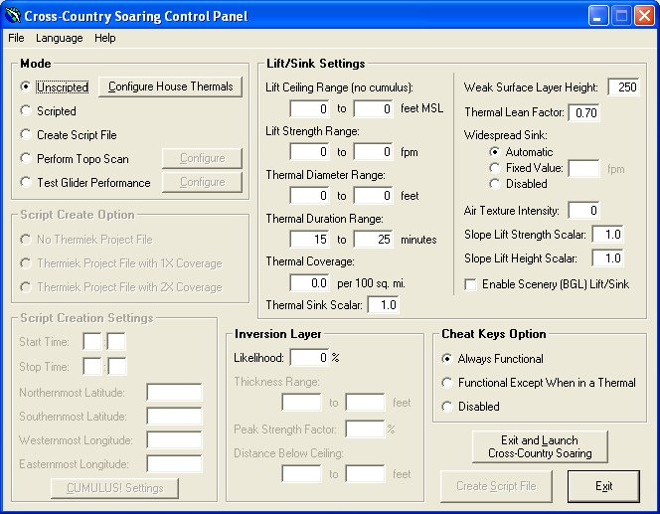This screenshot has width=660, height=514.
Task: Click Slope Lift Height Scalar field
Action: tap(607, 258)
